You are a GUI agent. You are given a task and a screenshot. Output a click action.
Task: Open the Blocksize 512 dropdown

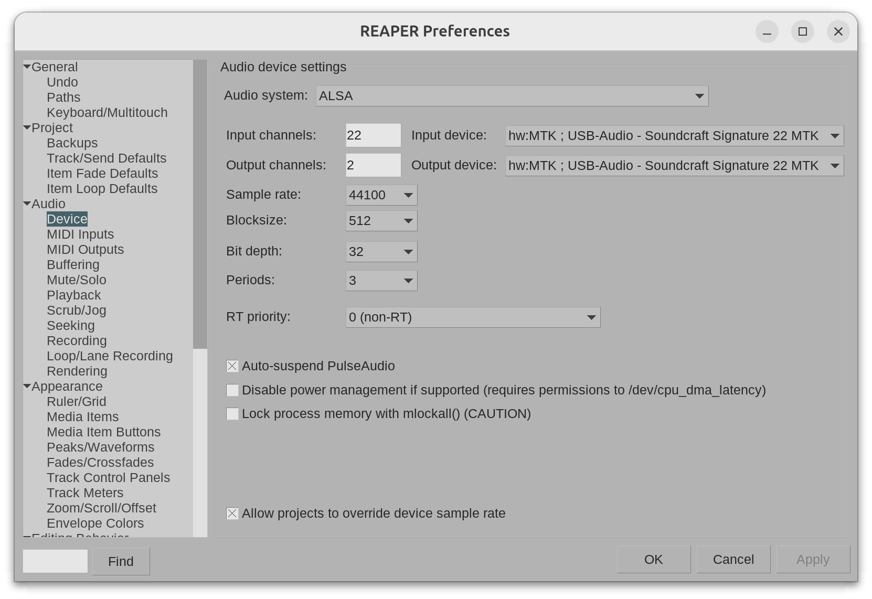point(381,221)
